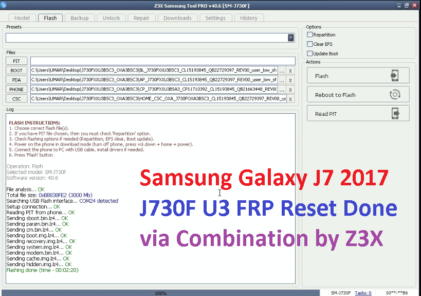This screenshot has height=296, width=421.
Task: Check the Update Boot option
Action: click(x=310, y=54)
